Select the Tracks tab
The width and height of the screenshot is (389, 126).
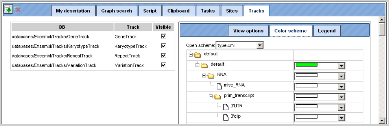pyautogui.click(x=257, y=10)
